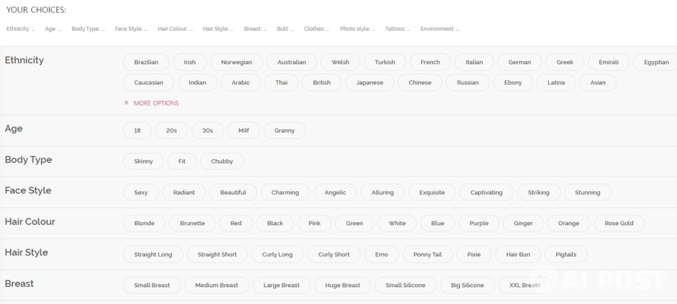Choose the Pixie hair style
The image size is (677, 304).
(x=474, y=254)
